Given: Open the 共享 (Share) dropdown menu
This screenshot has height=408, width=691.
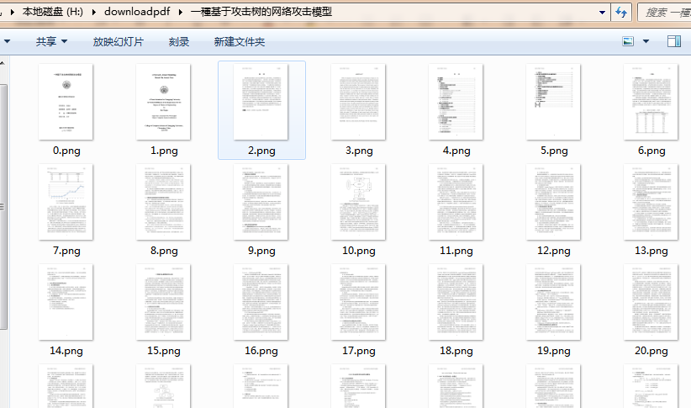Looking at the screenshot, I should tap(51, 42).
